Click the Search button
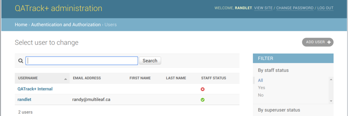 click(150, 61)
